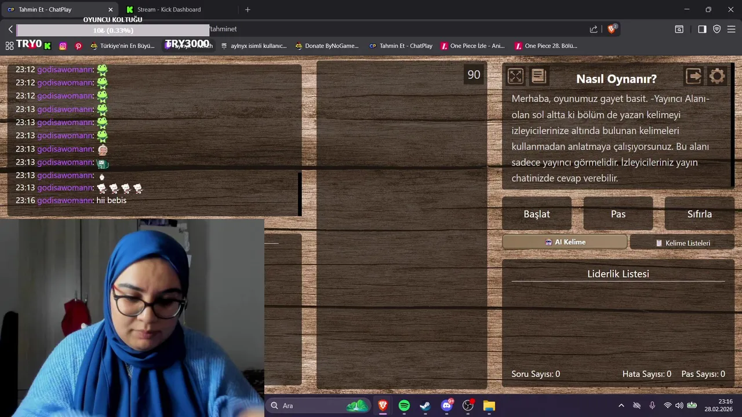The image size is (742, 417).
Task: Open the Instagram bookmark icon
Action: point(63,46)
